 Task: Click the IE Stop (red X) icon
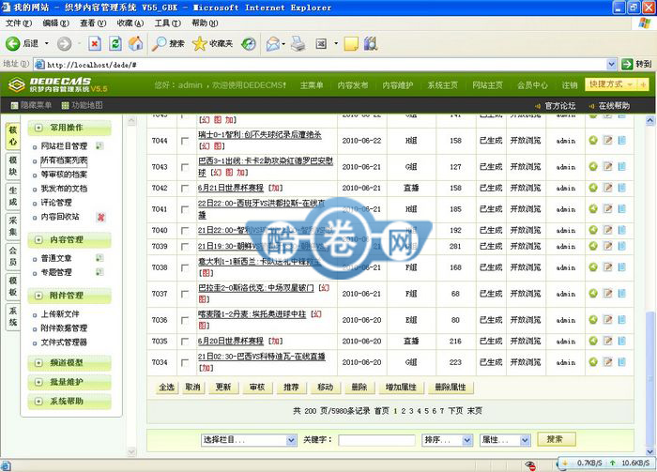pos(95,43)
